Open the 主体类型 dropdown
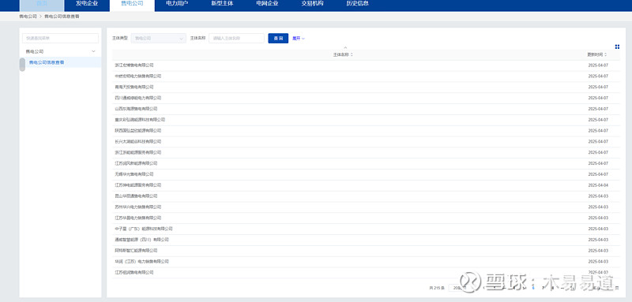The image size is (632, 302). point(159,38)
